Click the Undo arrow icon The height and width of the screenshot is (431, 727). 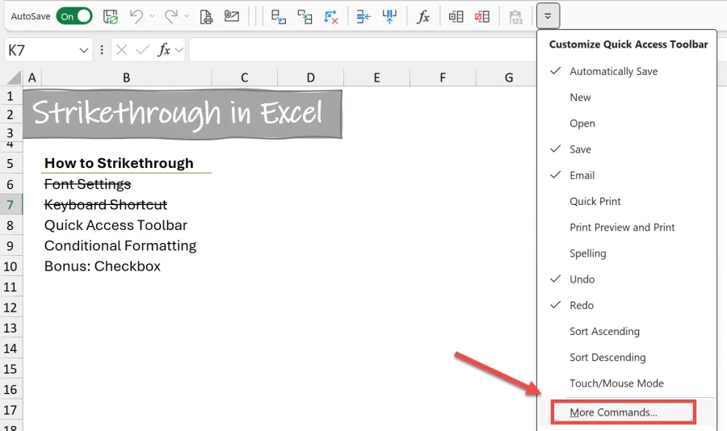[x=136, y=16]
